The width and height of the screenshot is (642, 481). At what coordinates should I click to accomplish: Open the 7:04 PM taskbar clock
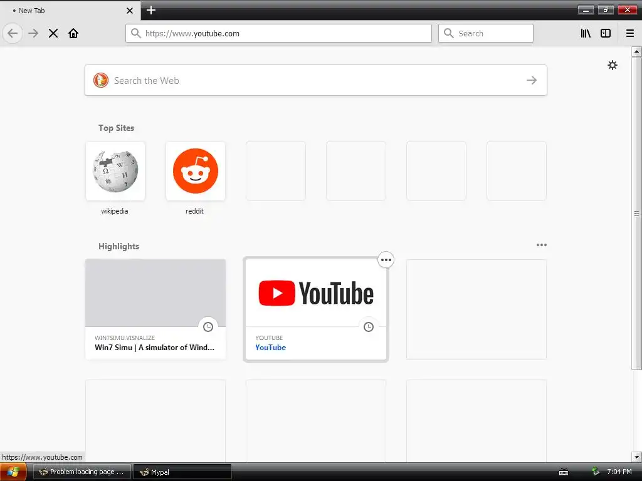[619, 472]
